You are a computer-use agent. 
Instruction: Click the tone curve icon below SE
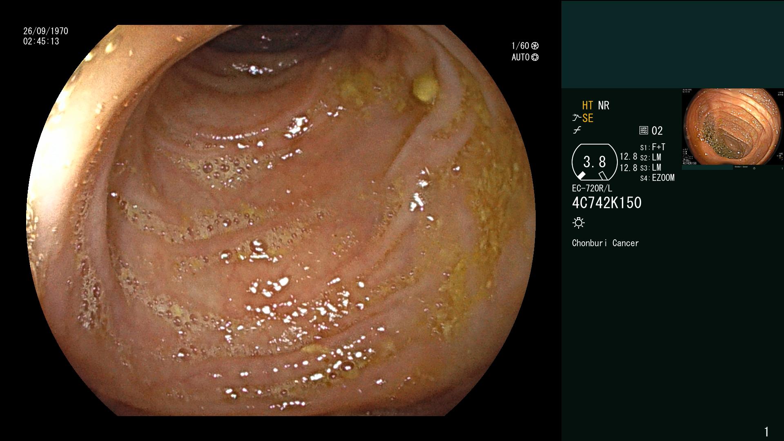click(577, 130)
